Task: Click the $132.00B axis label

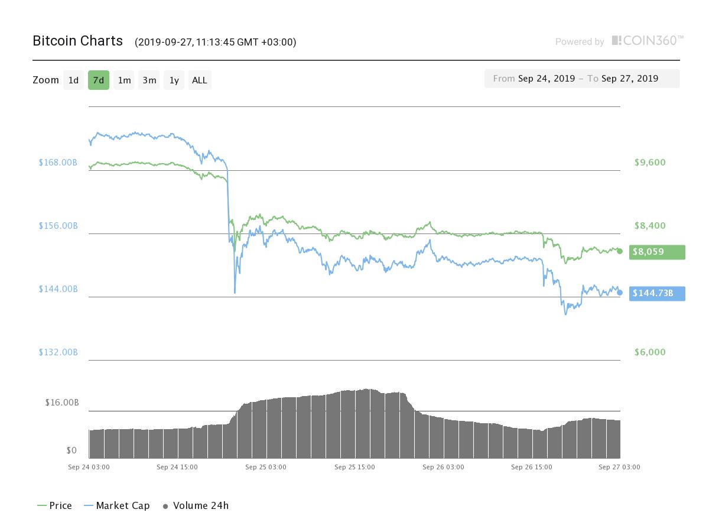Action: (x=58, y=352)
